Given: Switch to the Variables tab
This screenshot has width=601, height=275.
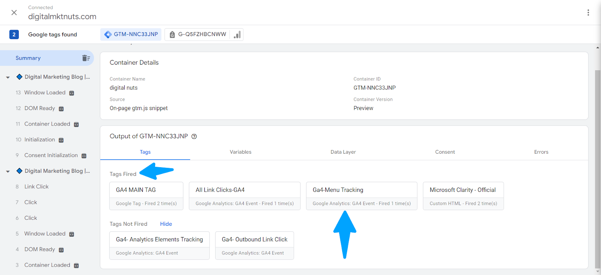Looking at the screenshot, I should (x=240, y=152).
